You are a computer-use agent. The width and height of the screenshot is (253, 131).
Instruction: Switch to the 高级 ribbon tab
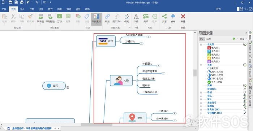(60, 9)
